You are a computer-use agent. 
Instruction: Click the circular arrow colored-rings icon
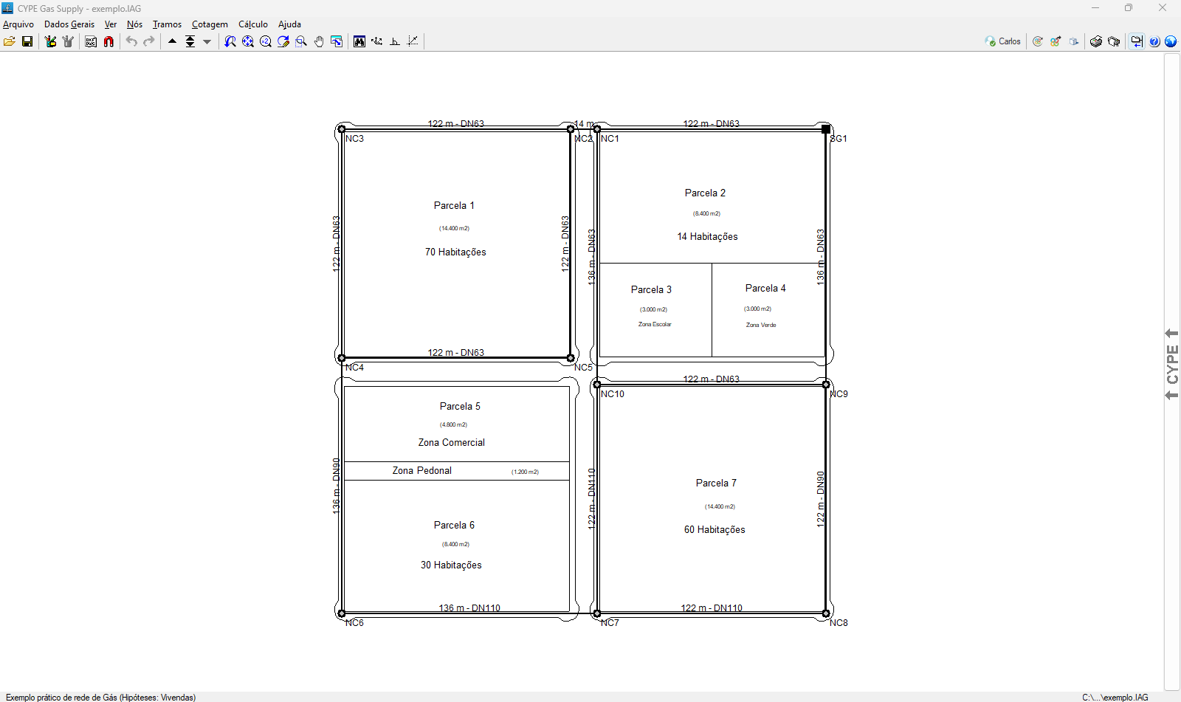click(x=1038, y=41)
